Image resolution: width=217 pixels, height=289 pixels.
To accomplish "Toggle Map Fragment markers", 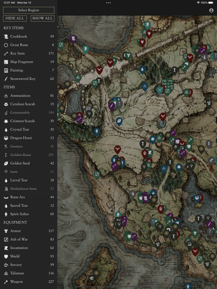I will click(x=29, y=62).
